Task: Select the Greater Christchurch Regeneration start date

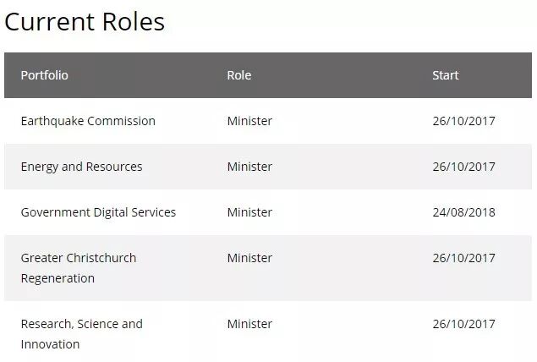Action: pyautogui.click(x=463, y=258)
